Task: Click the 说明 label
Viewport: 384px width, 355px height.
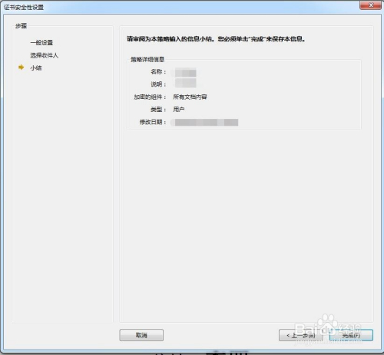Action: (158, 84)
